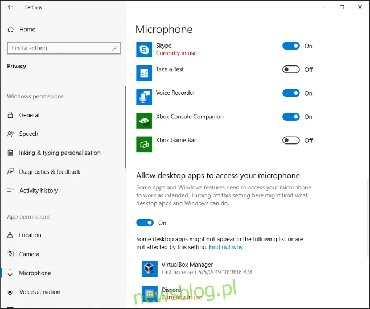Image resolution: width=370 pixels, height=309 pixels.
Task: Click the 'VirtualBox Manager' entry name
Action: point(187,265)
